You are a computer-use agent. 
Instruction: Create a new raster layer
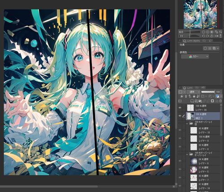(x=192, y=101)
